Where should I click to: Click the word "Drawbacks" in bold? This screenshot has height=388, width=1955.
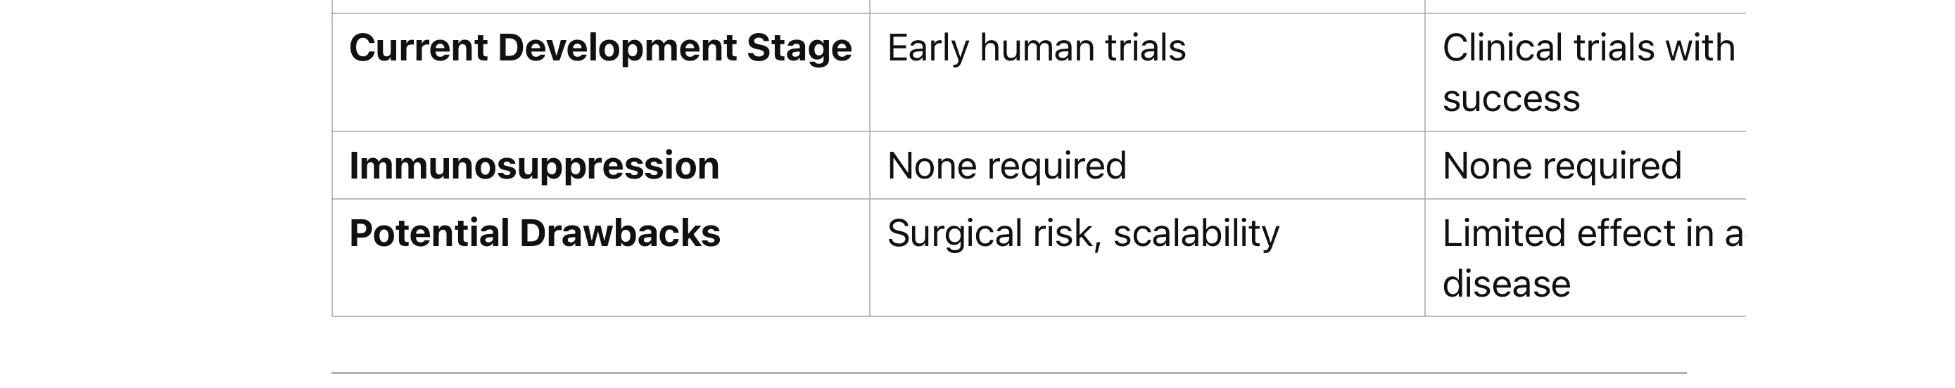pyautogui.click(x=619, y=233)
